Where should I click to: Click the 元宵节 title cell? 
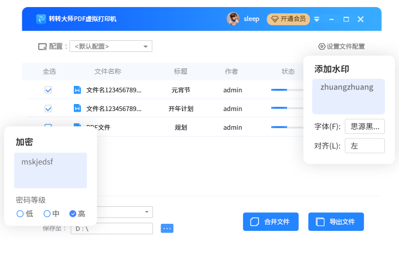[x=180, y=90]
